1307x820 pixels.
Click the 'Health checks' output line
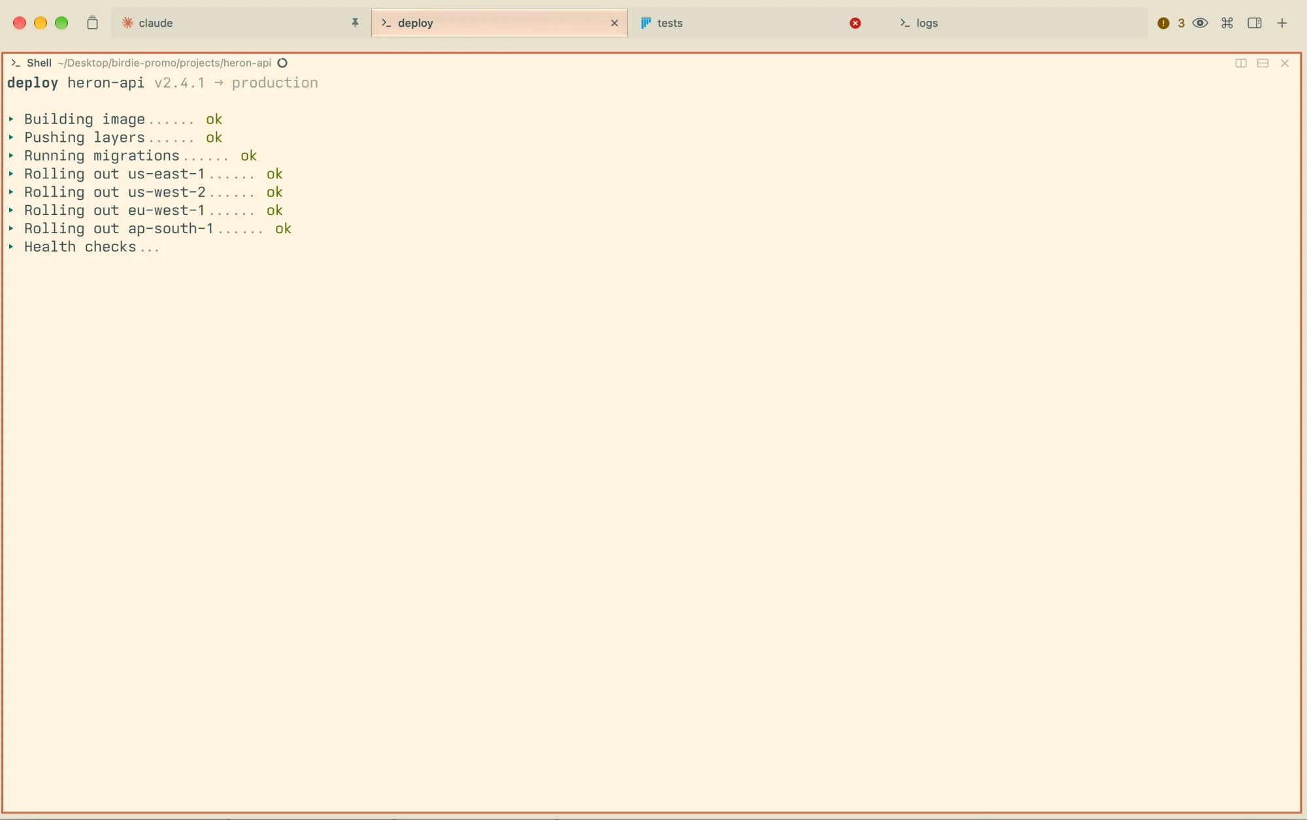(x=84, y=247)
